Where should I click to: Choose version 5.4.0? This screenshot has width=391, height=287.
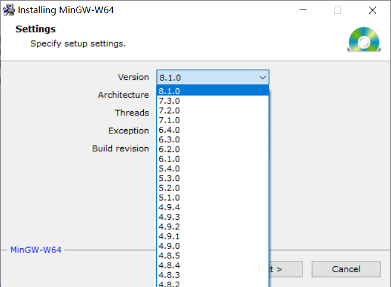pyautogui.click(x=213, y=169)
